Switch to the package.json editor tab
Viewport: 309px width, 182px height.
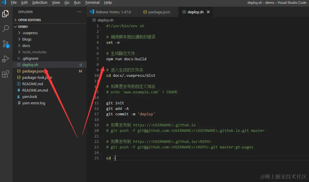click(x=159, y=12)
